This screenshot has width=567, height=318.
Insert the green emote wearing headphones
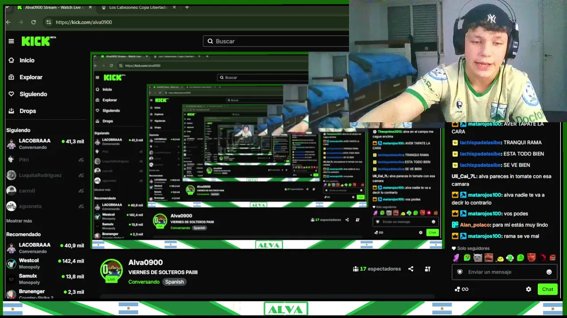click(510, 257)
